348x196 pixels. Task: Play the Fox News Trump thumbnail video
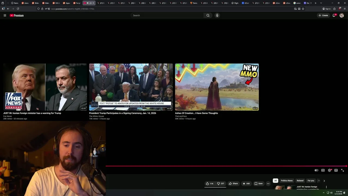[x=45, y=87]
